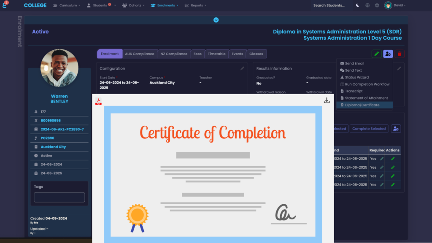The height and width of the screenshot is (243, 432).
Task: Choose Run Completion Workflow menu item
Action: (367, 84)
